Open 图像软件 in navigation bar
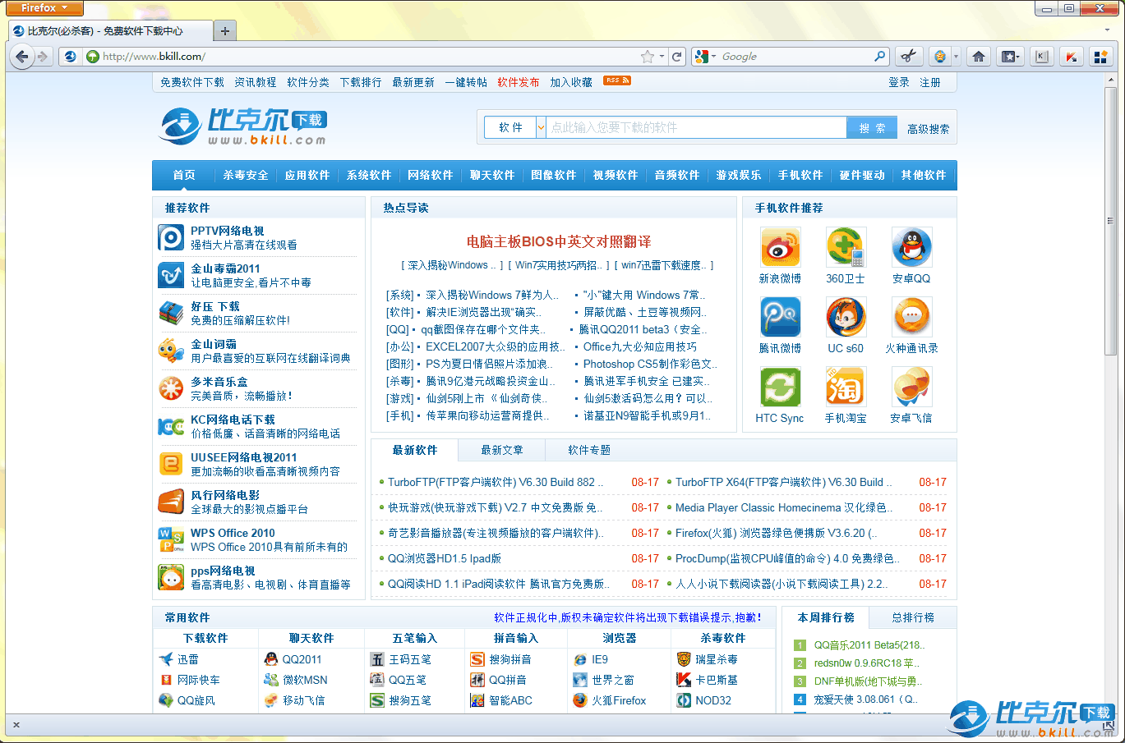 click(553, 175)
